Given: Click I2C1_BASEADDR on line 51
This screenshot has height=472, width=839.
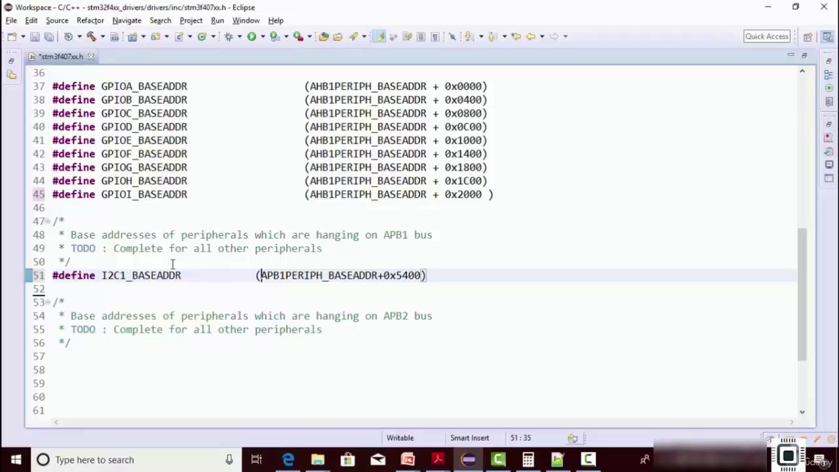Looking at the screenshot, I should coord(141,275).
